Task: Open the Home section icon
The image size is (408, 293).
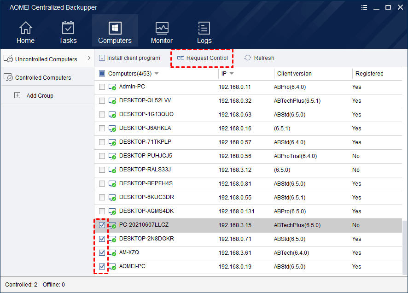Action: pyautogui.click(x=25, y=28)
